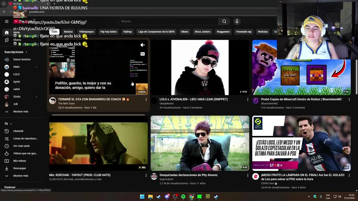Open BluestokenMC channel avatar
Screen dimensions: 358x201
256,101
